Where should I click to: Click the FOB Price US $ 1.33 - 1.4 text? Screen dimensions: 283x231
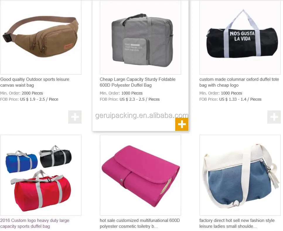point(230,99)
